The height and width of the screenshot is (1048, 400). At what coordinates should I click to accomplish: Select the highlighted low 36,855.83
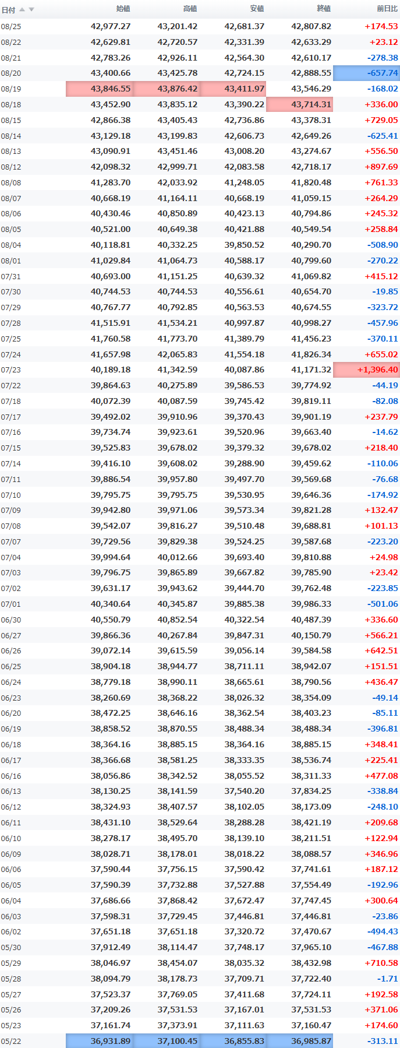pos(233,1040)
